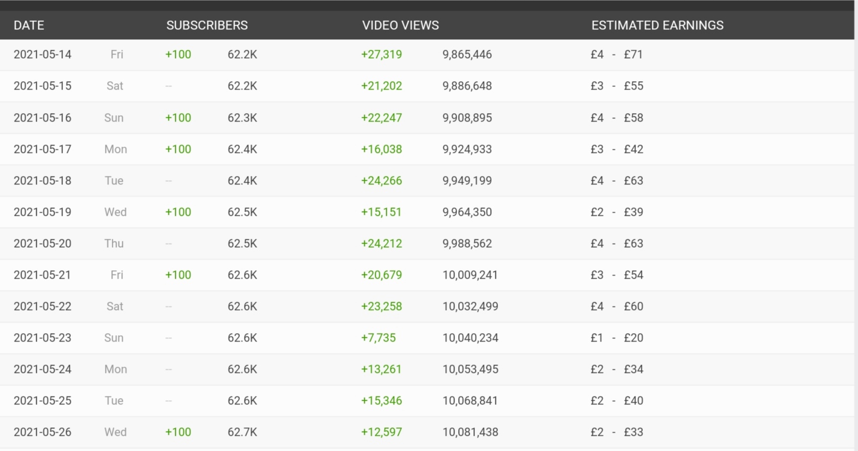Click the DATE column header
Image resolution: width=858 pixels, height=451 pixels.
tap(29, 25)
